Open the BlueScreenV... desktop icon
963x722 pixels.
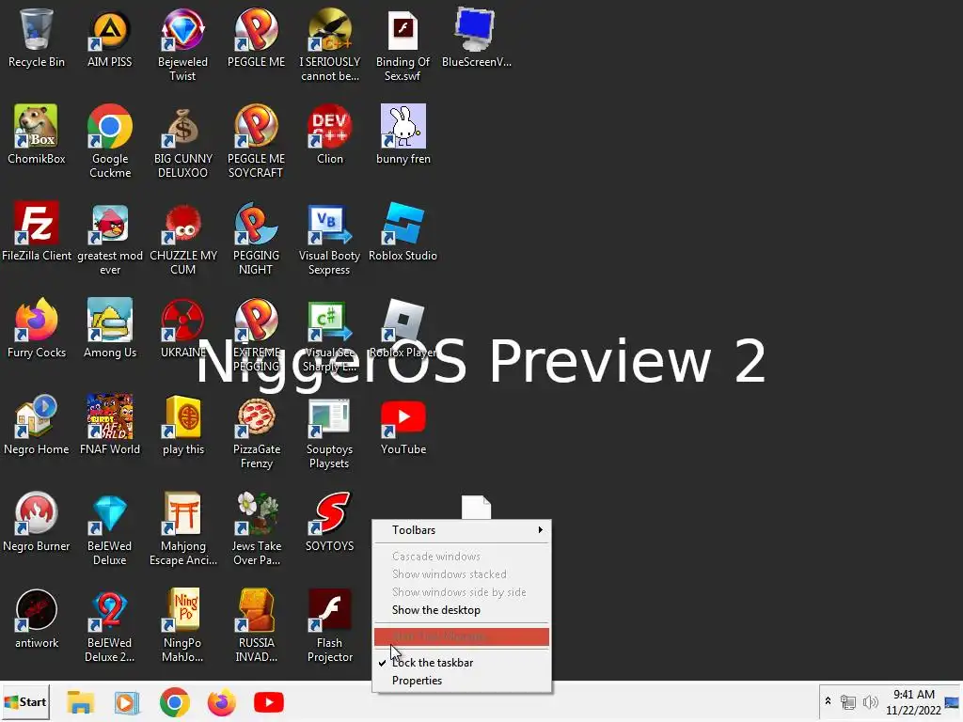click(x=476, y=38)
